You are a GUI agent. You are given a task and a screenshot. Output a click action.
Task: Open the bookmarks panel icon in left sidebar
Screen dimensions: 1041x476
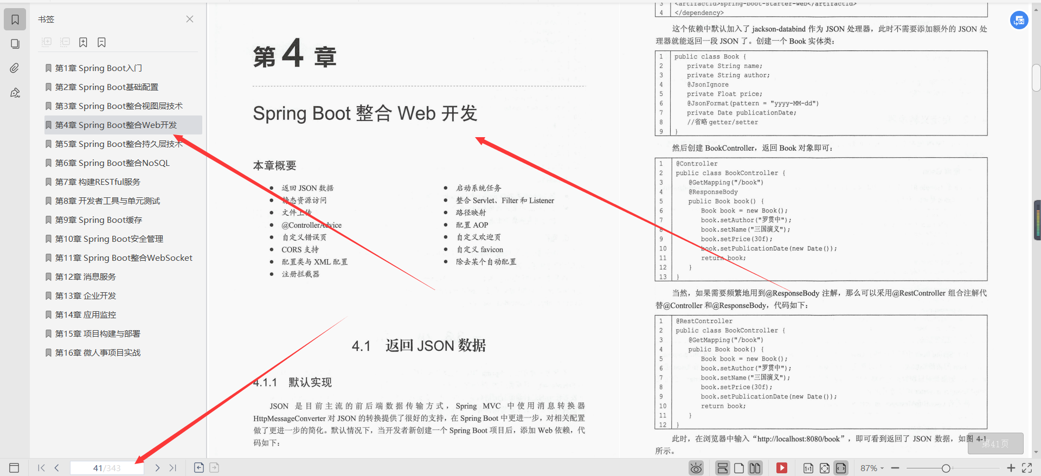(x=15, y=20)
